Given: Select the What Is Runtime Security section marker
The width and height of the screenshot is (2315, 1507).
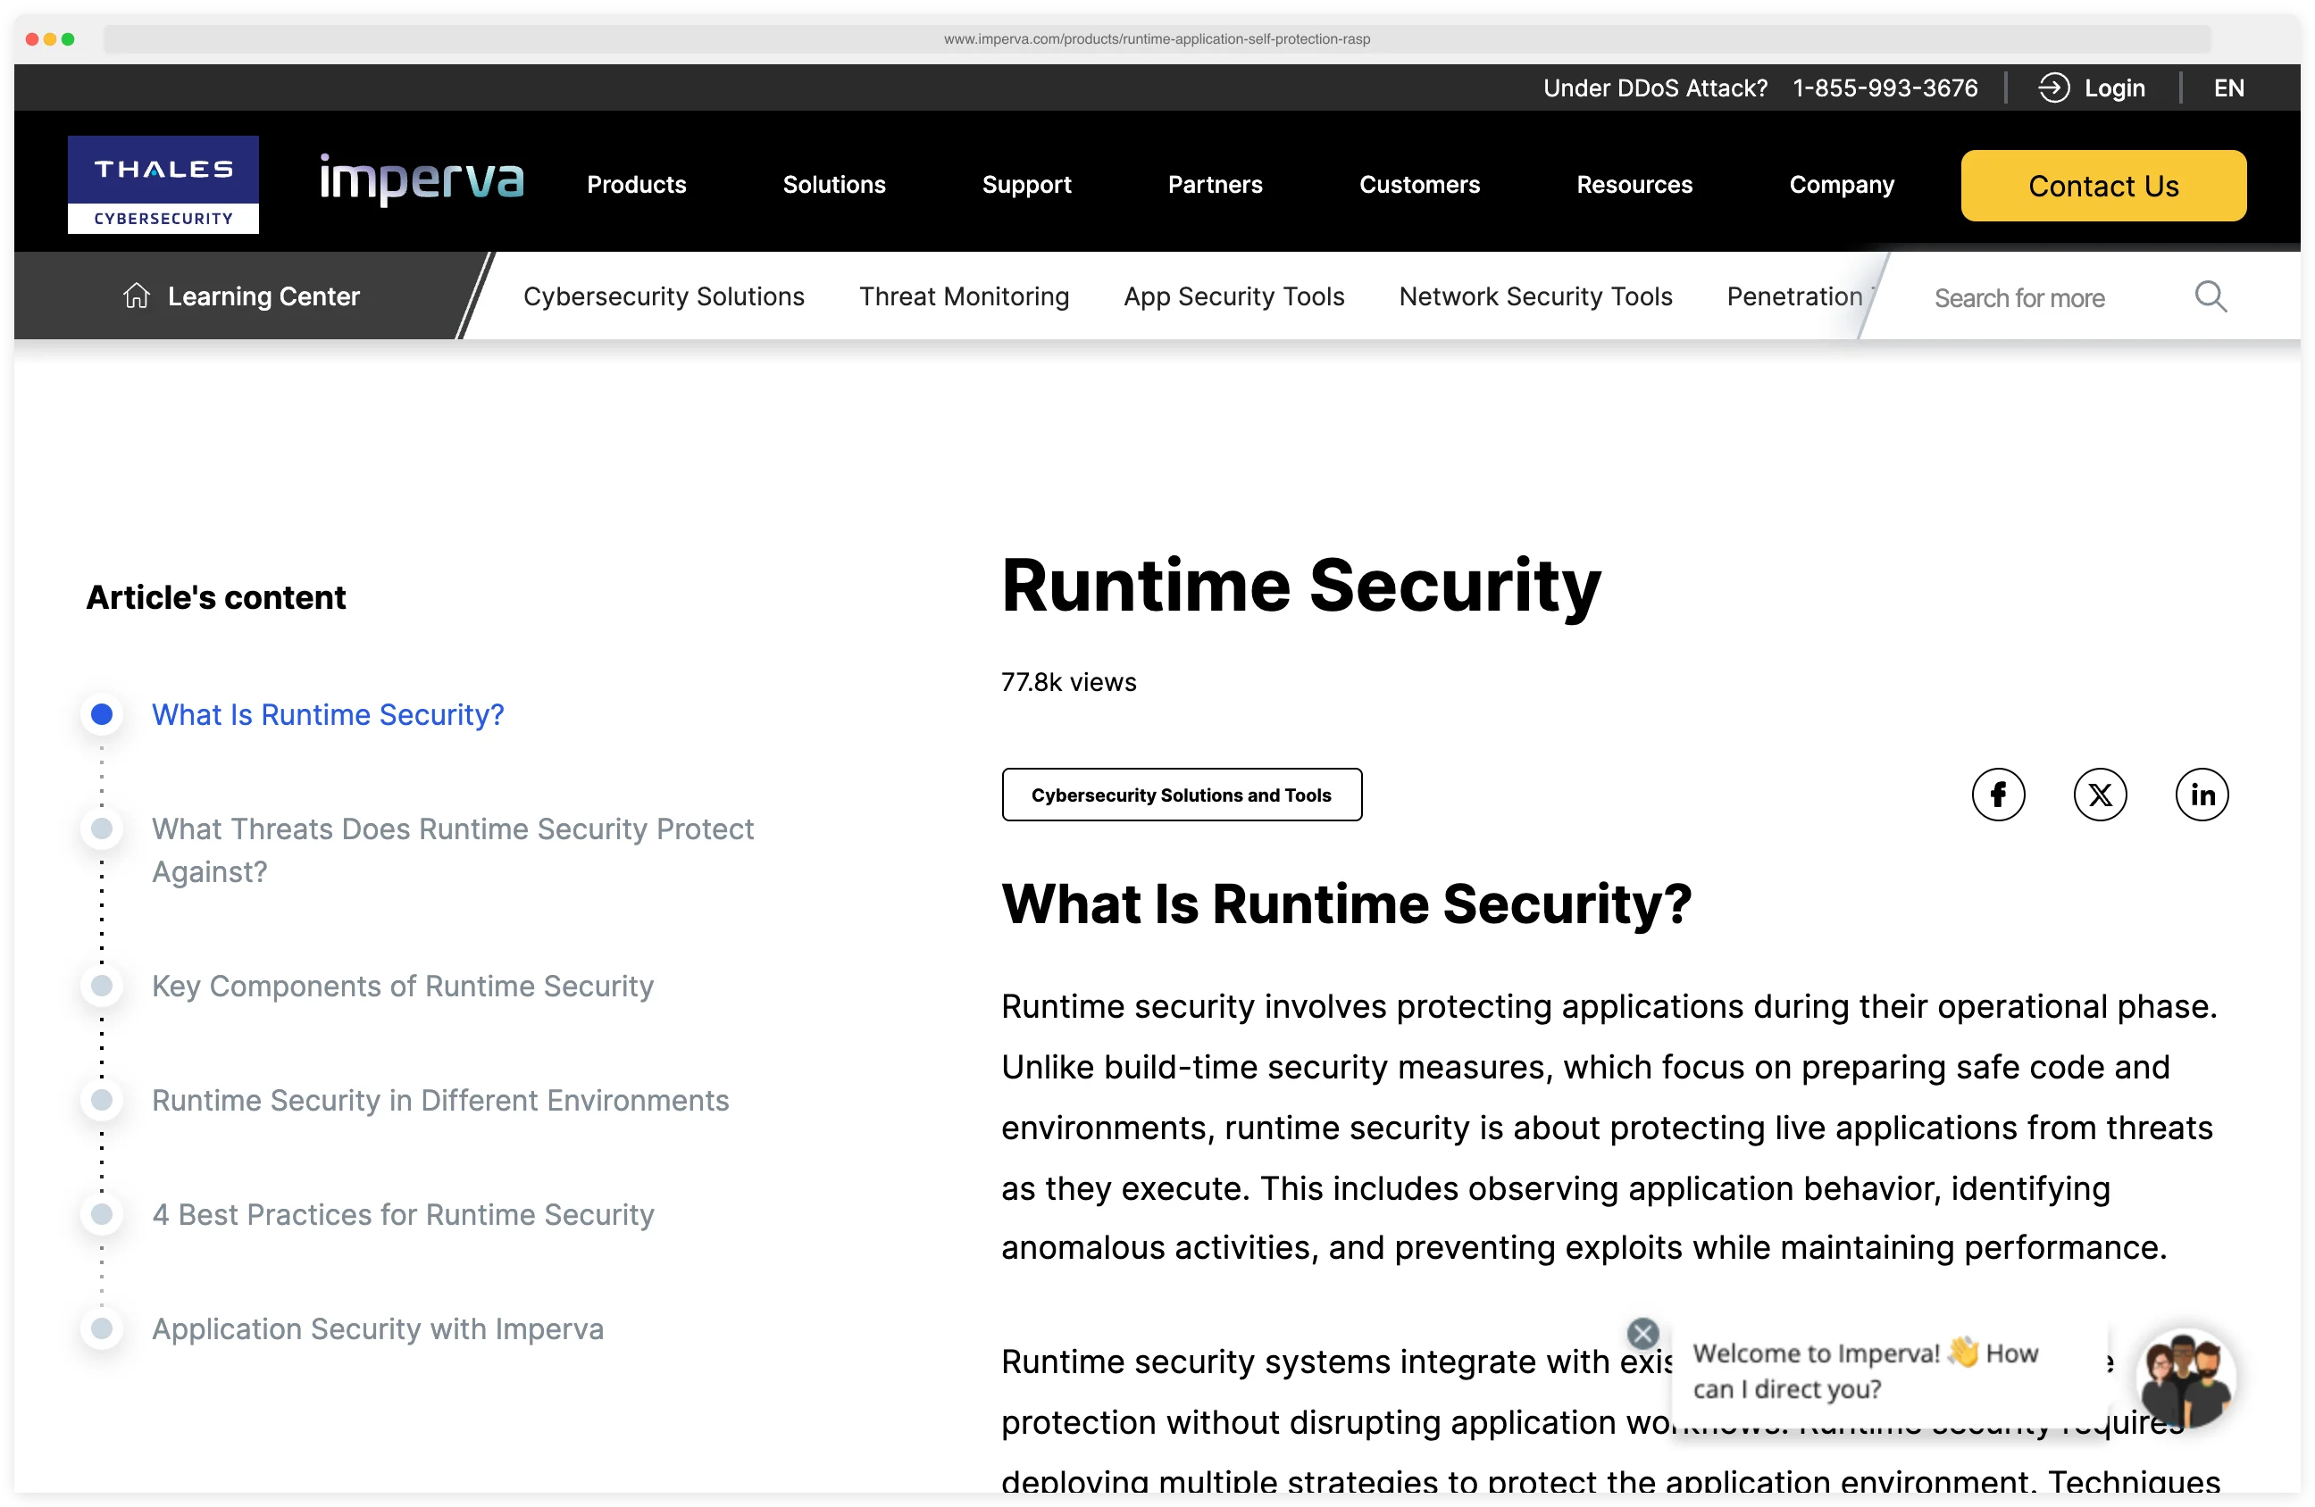Looking at the screenshot, I should click(x=101, y=713).
